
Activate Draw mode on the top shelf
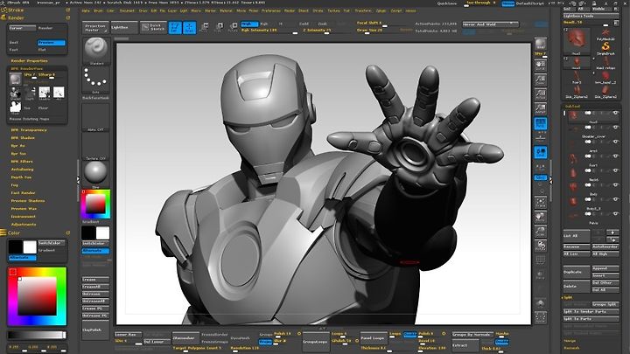click(x=189, y=27)
